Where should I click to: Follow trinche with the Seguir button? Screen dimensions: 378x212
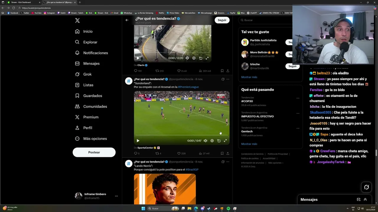[x=292, y=66]
